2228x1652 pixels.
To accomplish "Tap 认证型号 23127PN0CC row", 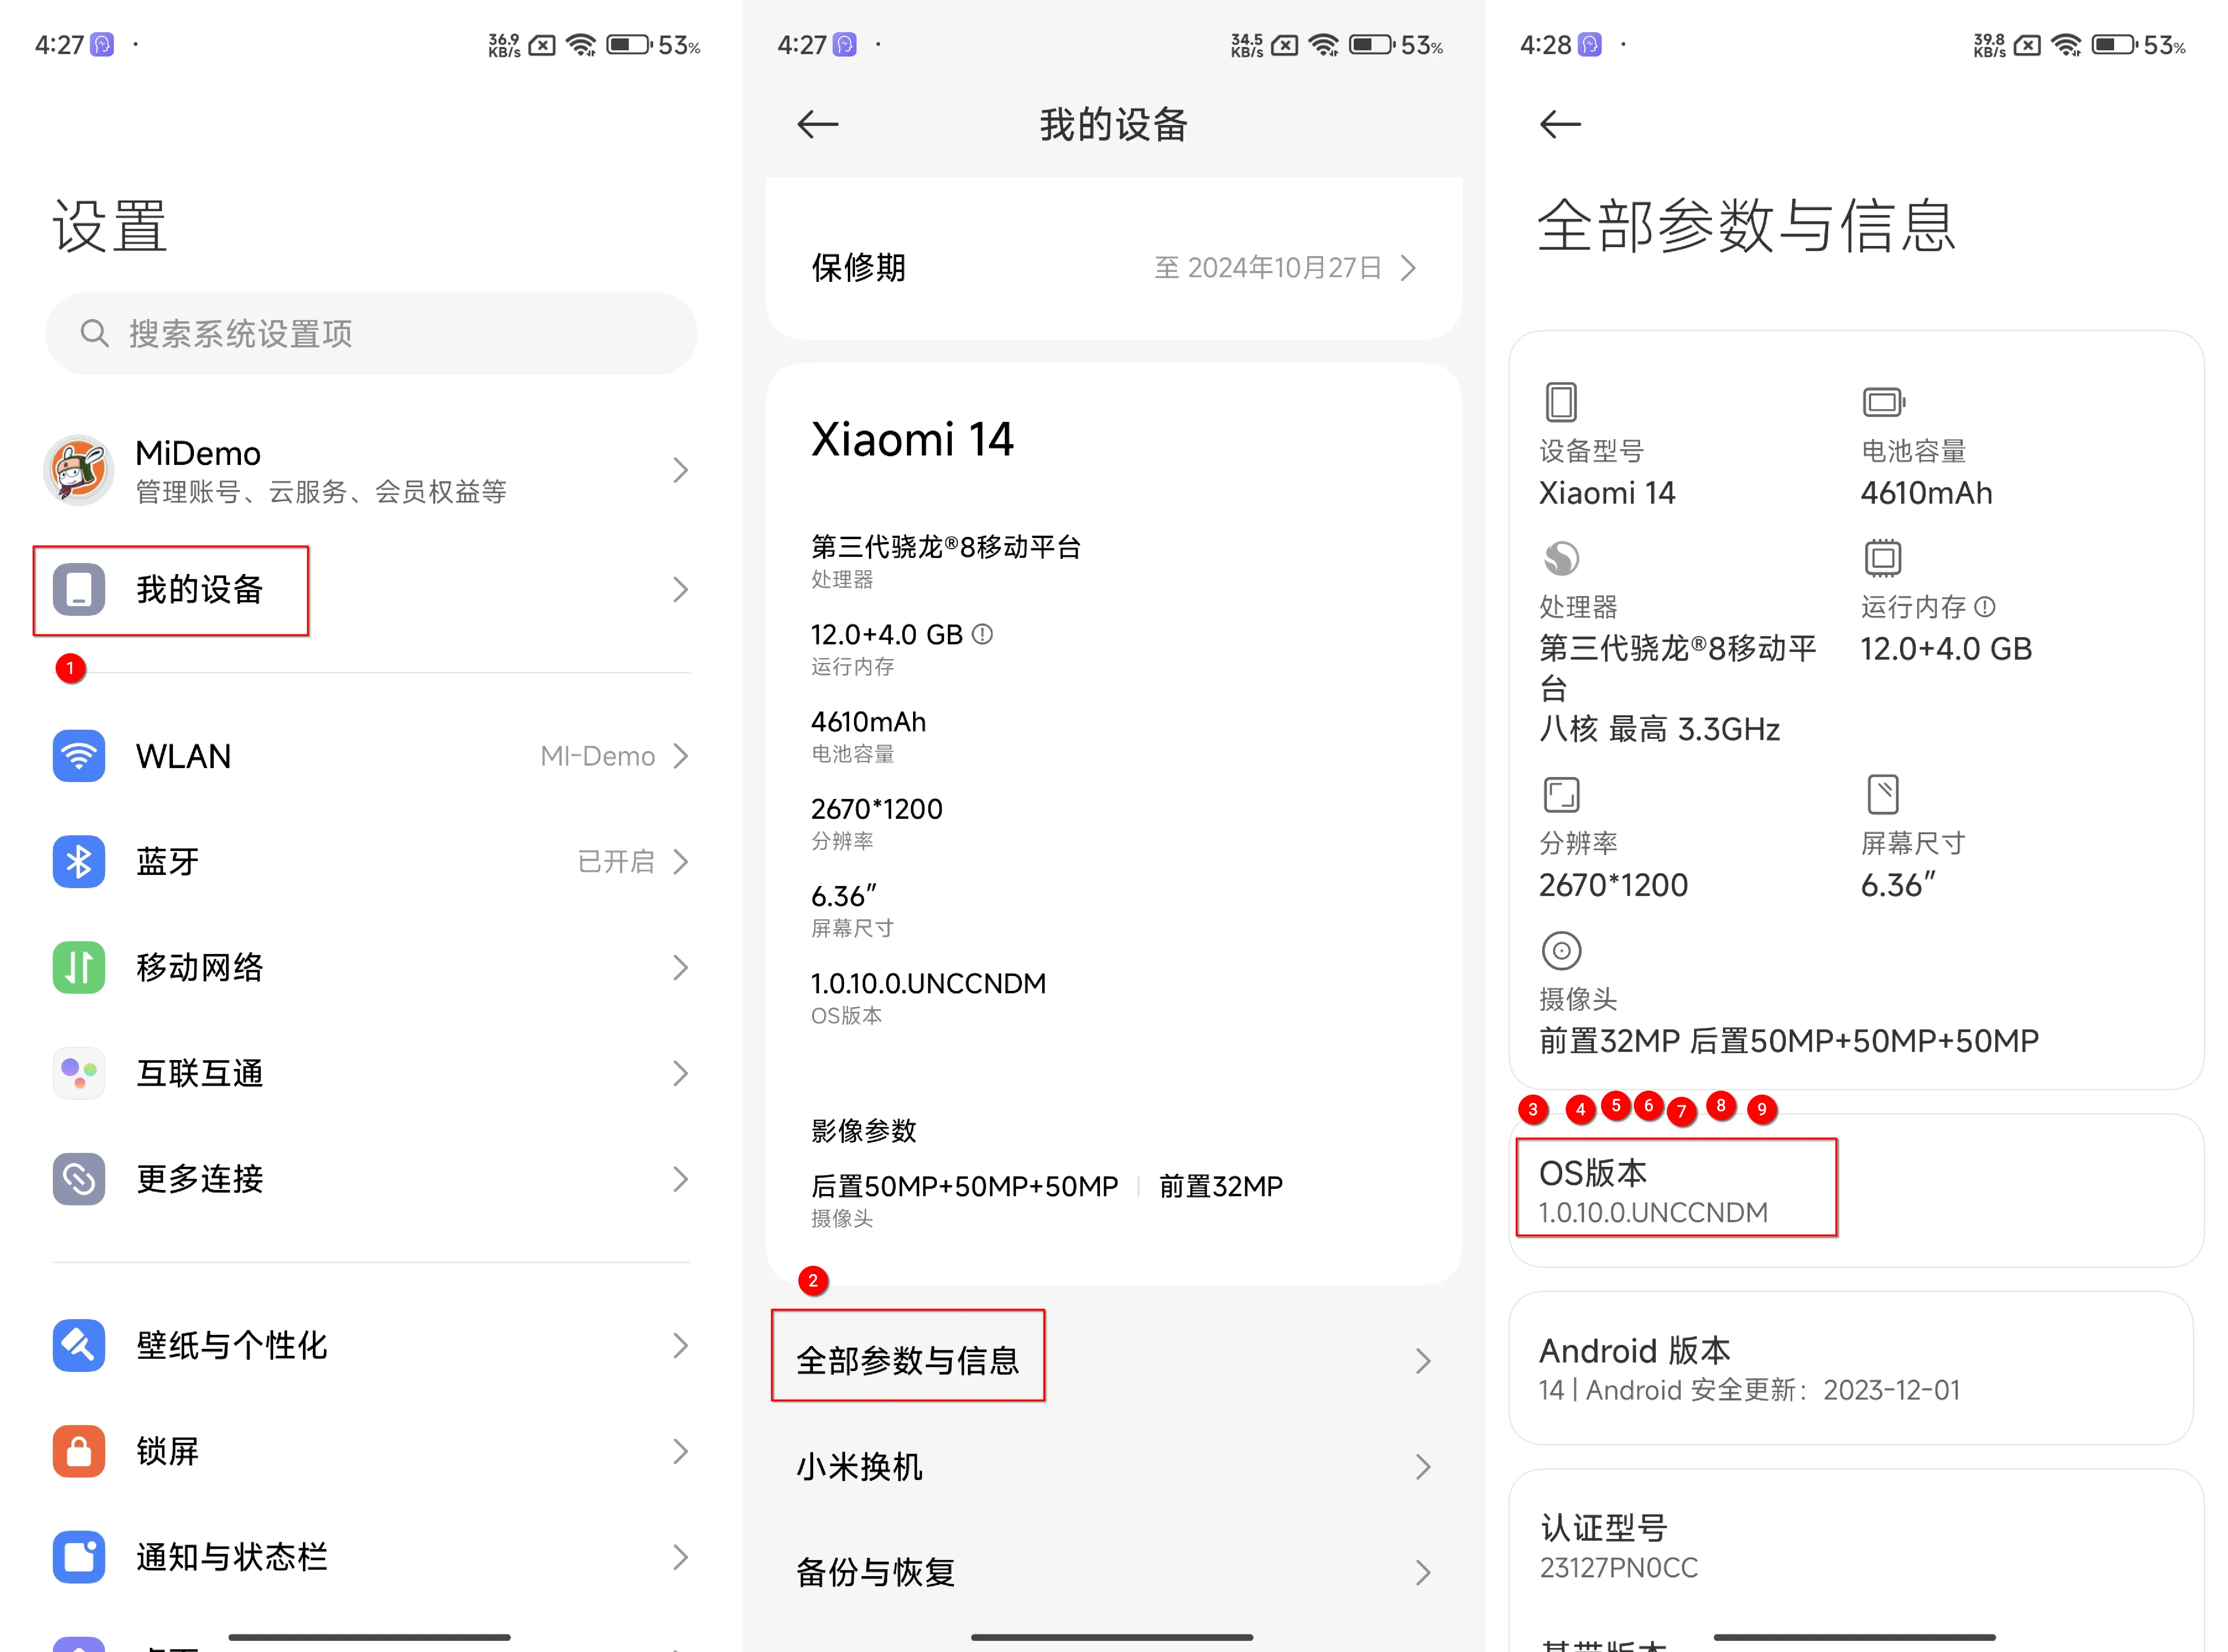I will 1856,1546.
